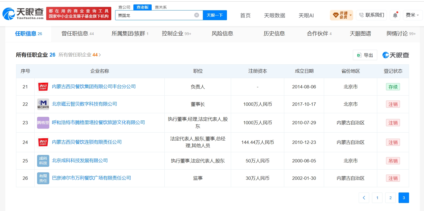The height and width of the screenshot is (211, 424).
Task: Click the red banner ad in header
Action: [79, 14]
